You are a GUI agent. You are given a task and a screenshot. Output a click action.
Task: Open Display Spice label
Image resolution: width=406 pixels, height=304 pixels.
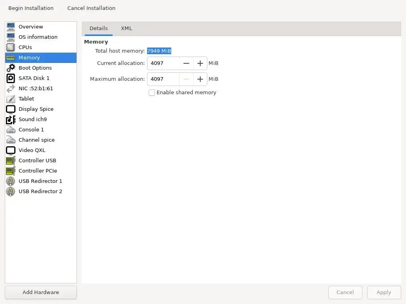[x=36, y=109]
